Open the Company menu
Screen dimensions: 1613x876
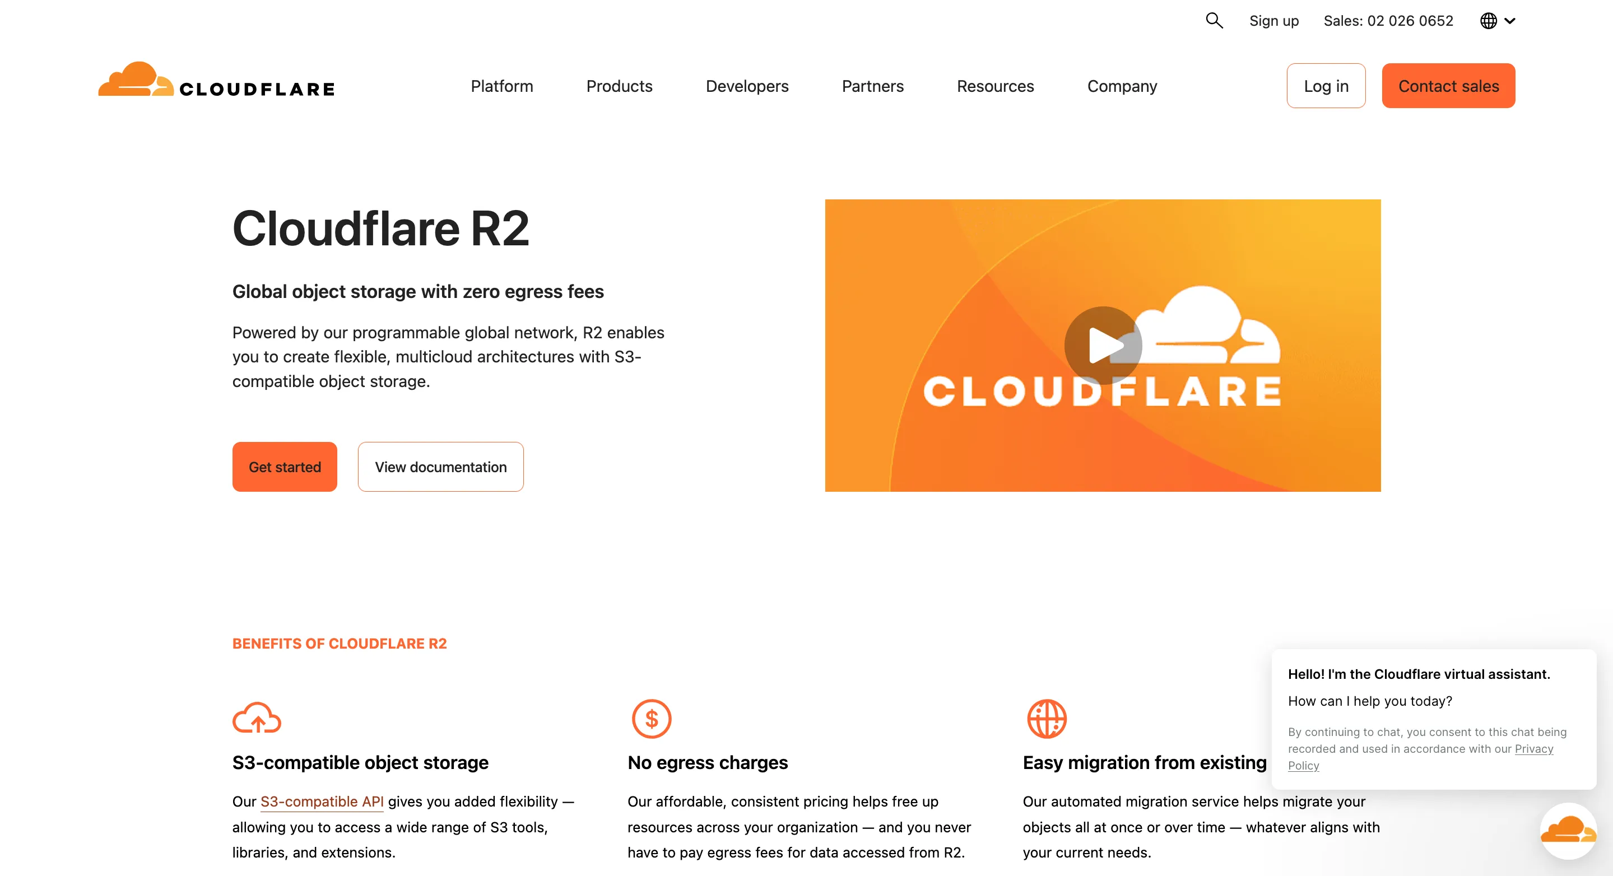(1122, 86)
